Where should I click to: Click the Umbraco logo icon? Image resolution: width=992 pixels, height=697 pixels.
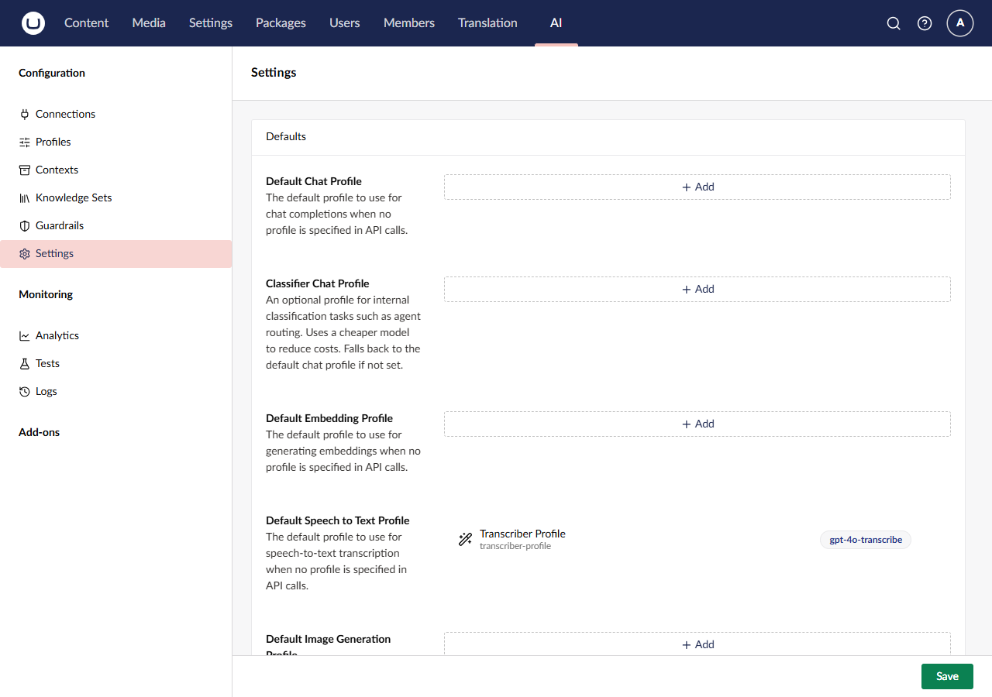(x=33, y=23)
